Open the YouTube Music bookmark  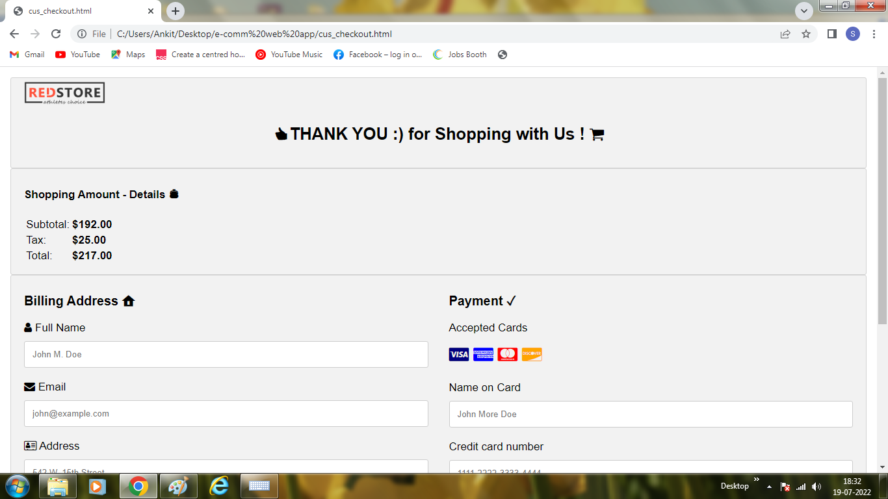click(x=289, y=55)
